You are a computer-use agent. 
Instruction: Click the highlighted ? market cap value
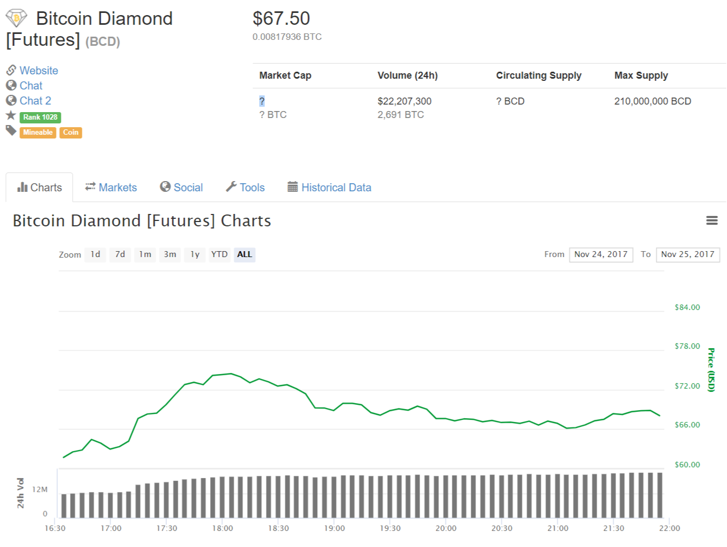[x=262, y=101]
